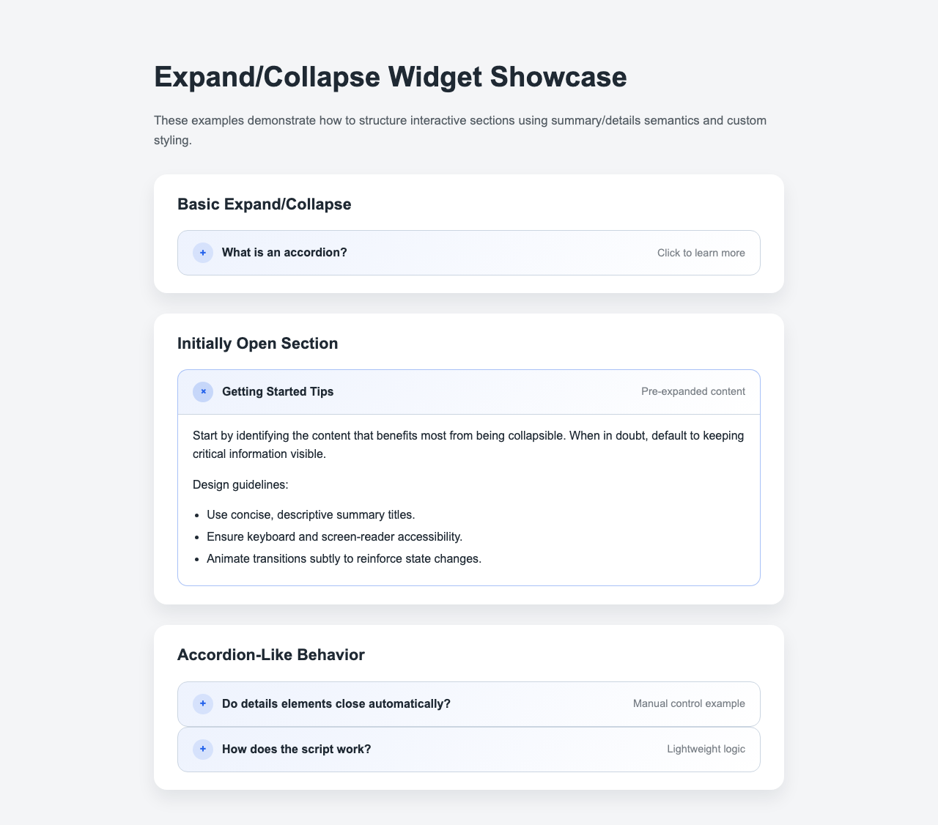Click the "Expand/Collapse Widget Showcase" page title
The height and width of the screenshot is (825, 938).
click(x=391, y=77)
